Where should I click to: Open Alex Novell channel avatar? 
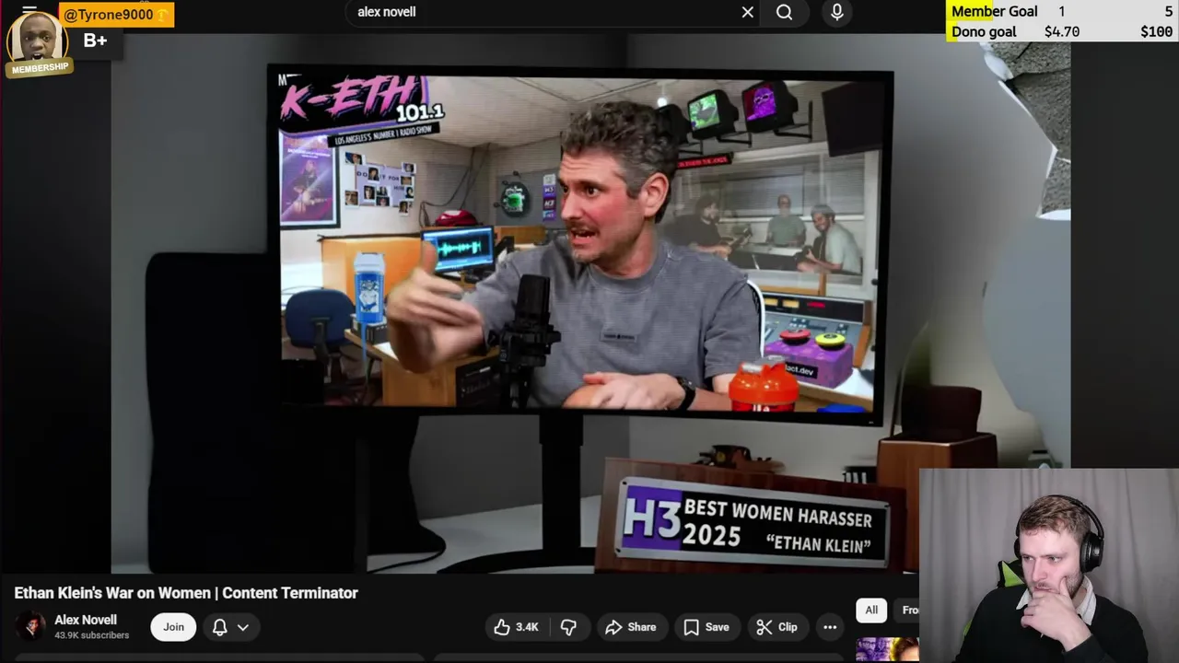(30, 626)
